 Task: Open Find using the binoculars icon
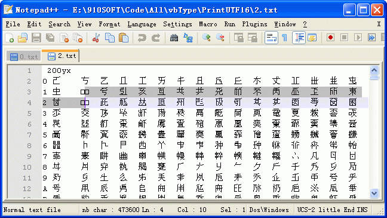(x=174, y=38)
